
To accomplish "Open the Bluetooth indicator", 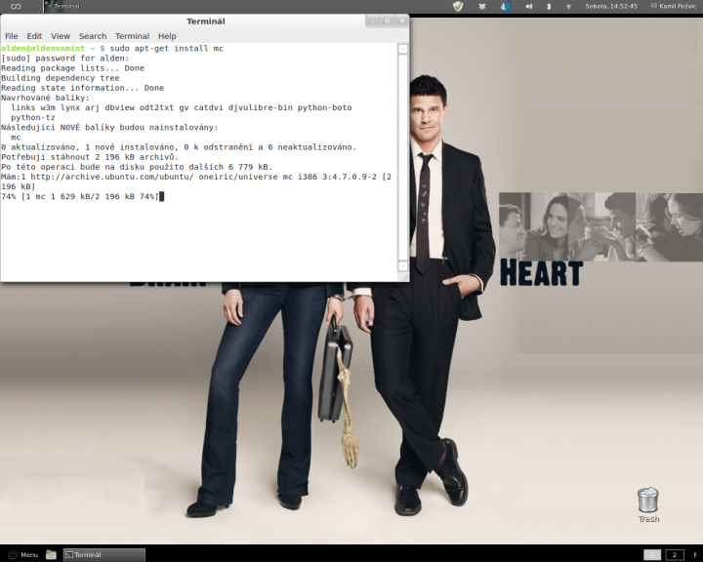I will click(x=549, y=6).
